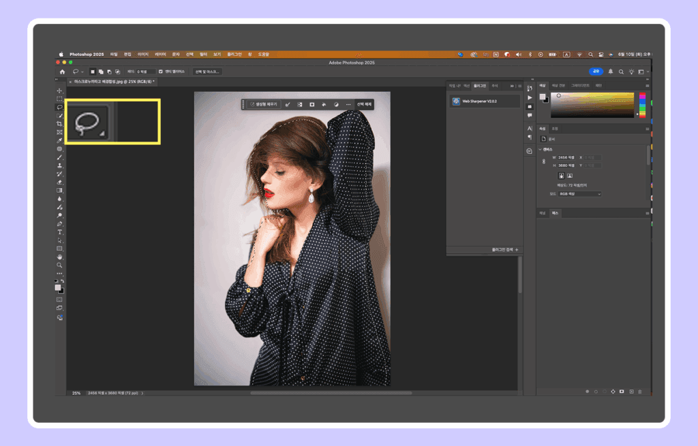Image resolution: width=698 pixels, height=446 pixels.
Task: Click the foreground color swatch in 색상 panel
Action: tap(542, 97)
